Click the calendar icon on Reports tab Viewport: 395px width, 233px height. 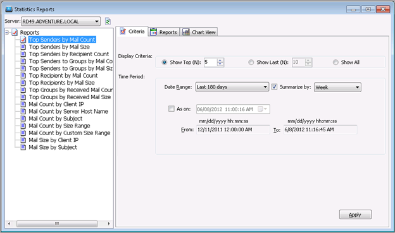pos(153,32)
